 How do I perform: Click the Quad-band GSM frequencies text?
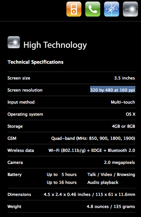(93, 138)
